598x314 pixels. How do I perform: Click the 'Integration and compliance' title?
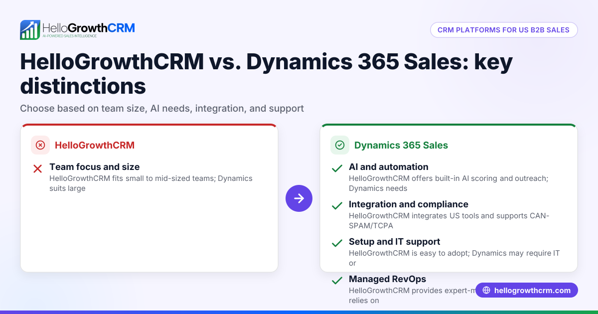pos(409,204)
